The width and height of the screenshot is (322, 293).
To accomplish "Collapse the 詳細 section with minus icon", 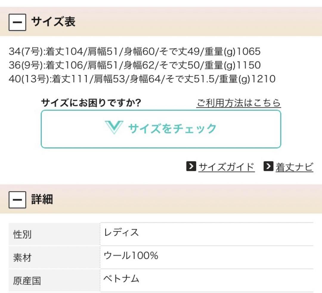I will pyautogui.click(x=17, y=200).
